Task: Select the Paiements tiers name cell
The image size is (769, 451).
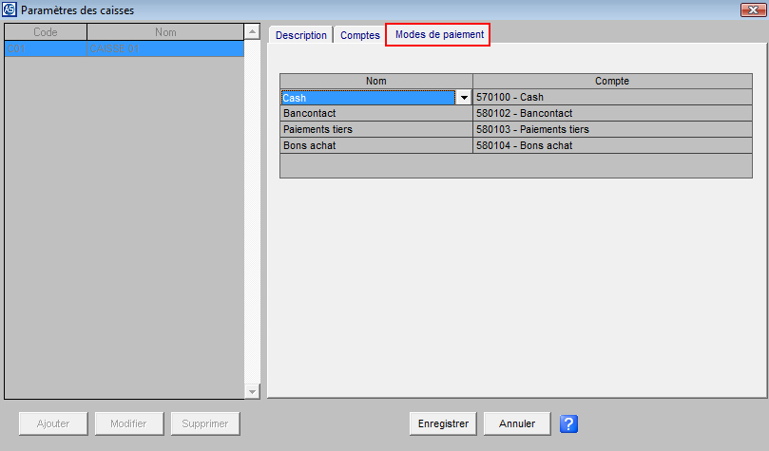Action: pyautogui.click(x=376, y=129)
